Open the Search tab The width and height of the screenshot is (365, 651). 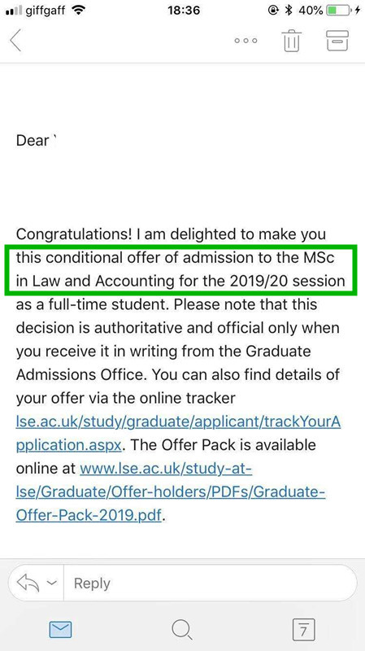(x=181, y=630)
